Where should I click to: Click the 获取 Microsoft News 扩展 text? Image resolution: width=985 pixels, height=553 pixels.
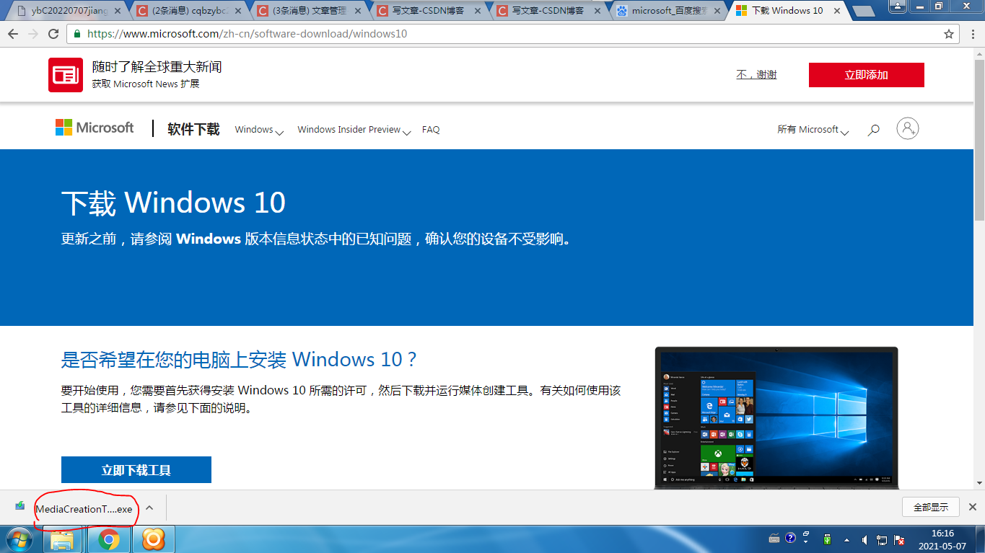point(145,84)
